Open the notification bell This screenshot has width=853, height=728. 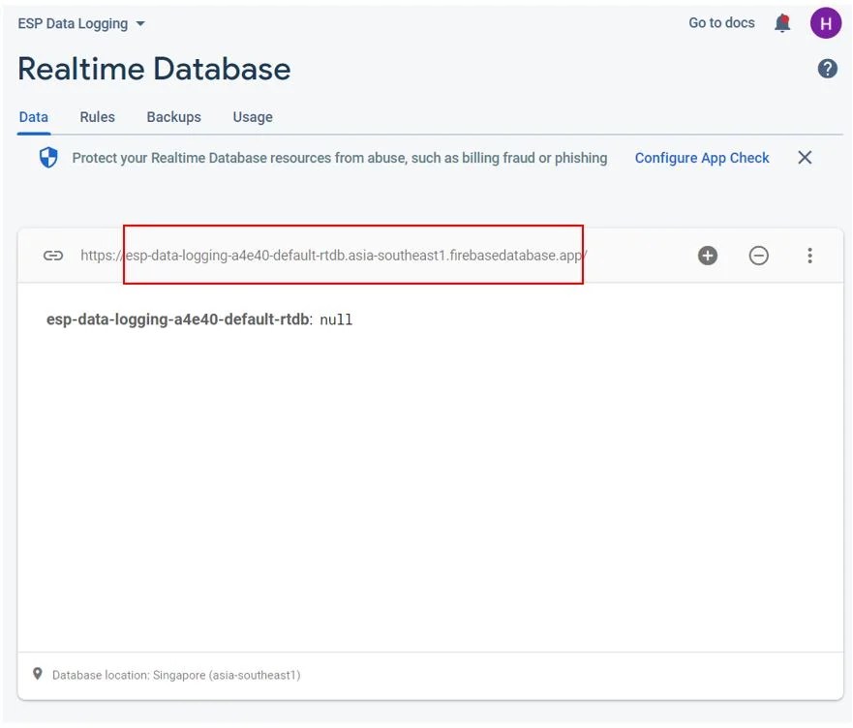pos(782,22)
